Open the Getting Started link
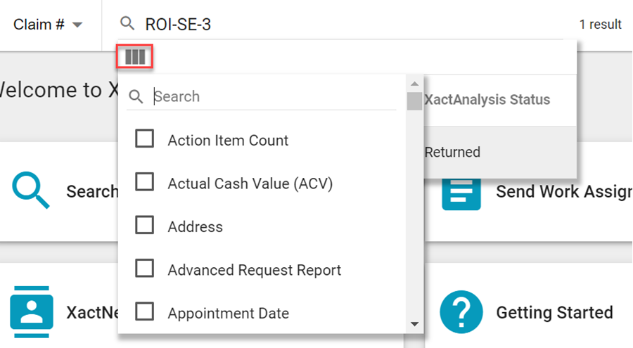The width and height of the screenshot is (633, 348). (x=554, y=312)
